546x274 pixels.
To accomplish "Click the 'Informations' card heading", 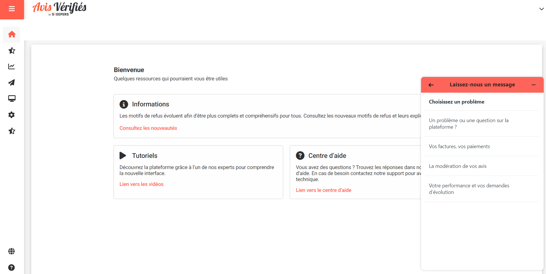I will 150,104.
